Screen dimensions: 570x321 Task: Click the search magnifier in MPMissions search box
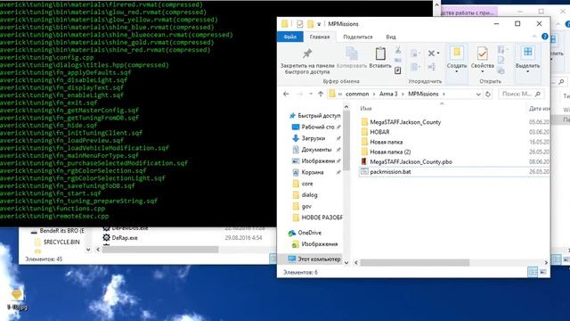538,94
